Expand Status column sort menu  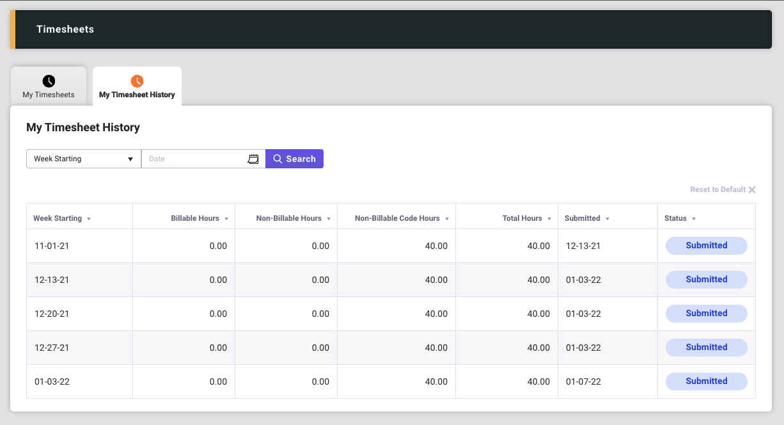pyautogui.click(x=693, y=219)
